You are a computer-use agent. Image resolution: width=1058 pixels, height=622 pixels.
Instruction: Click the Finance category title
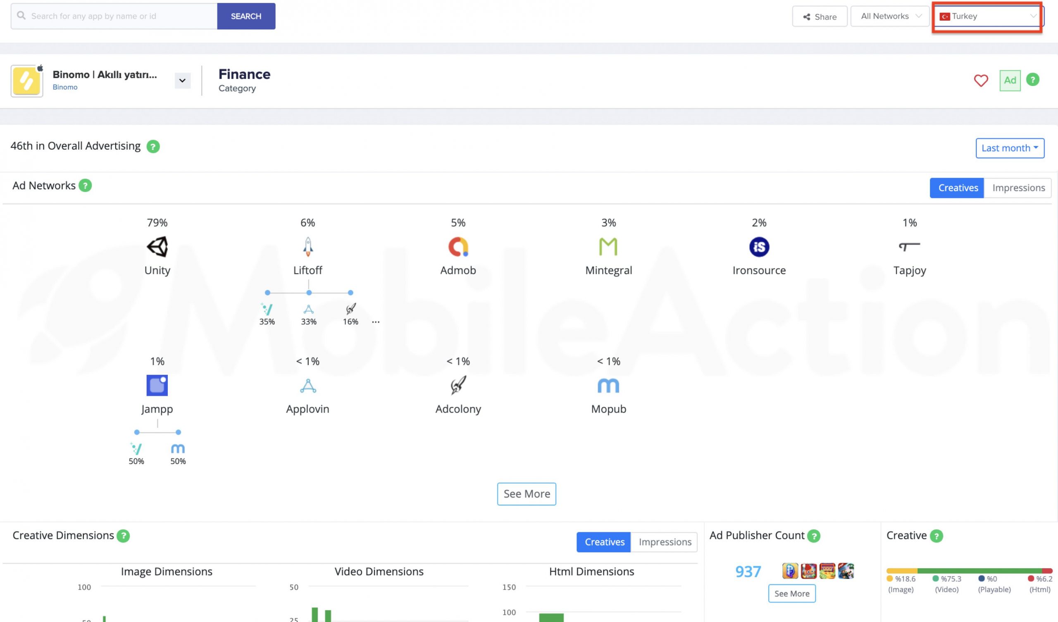tap(244, 74)
